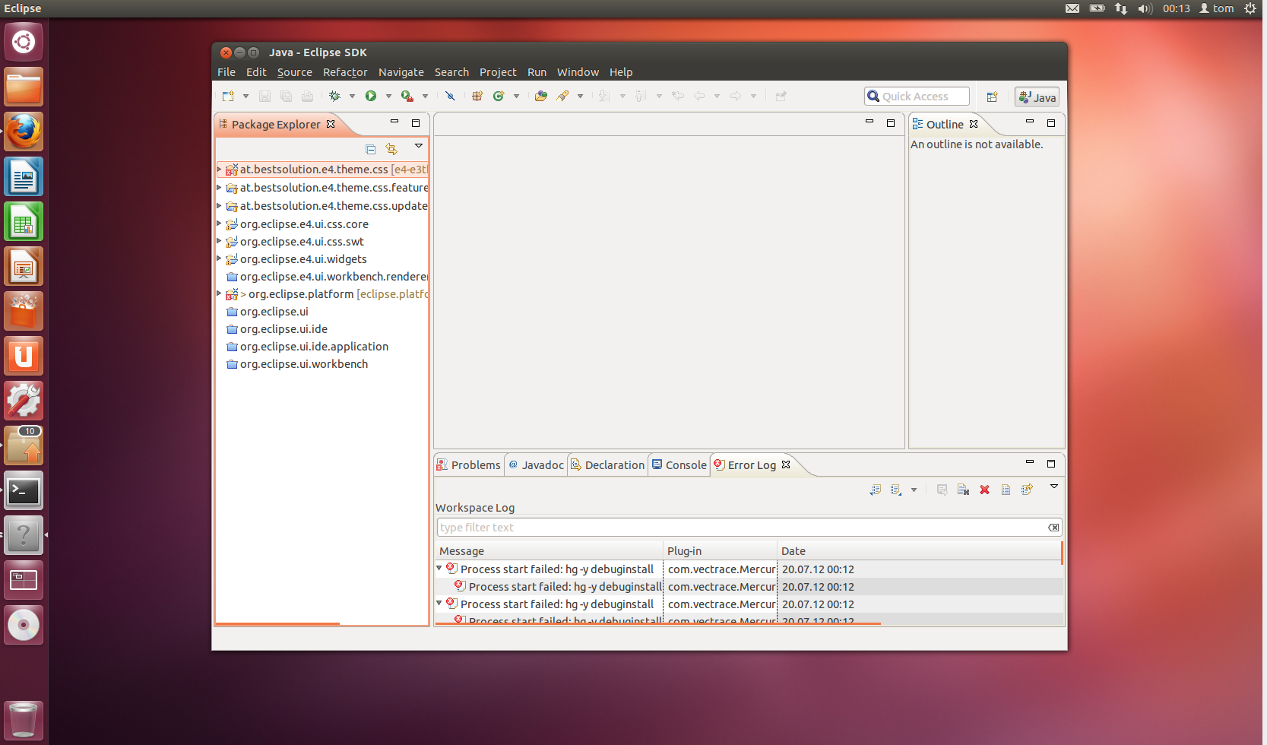Click the Open Type toolbar icon
Image resolution: width=1267 pixels, height=745 pixels.
541,96
